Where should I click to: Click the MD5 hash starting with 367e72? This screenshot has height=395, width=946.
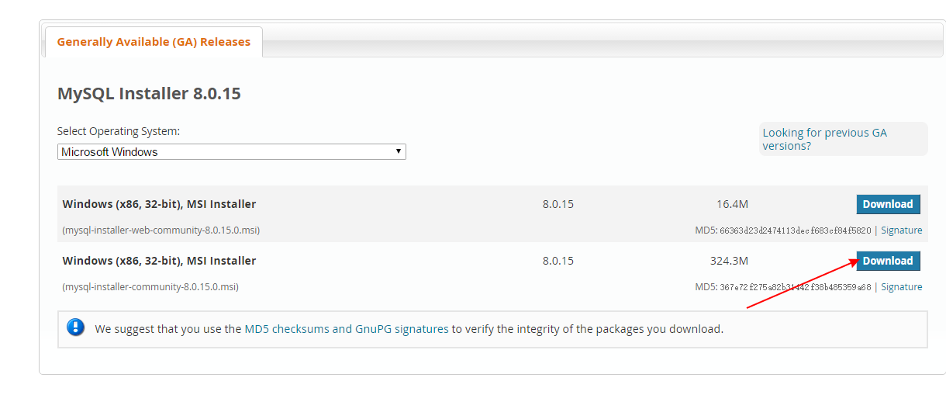click(x=796, y=287)
